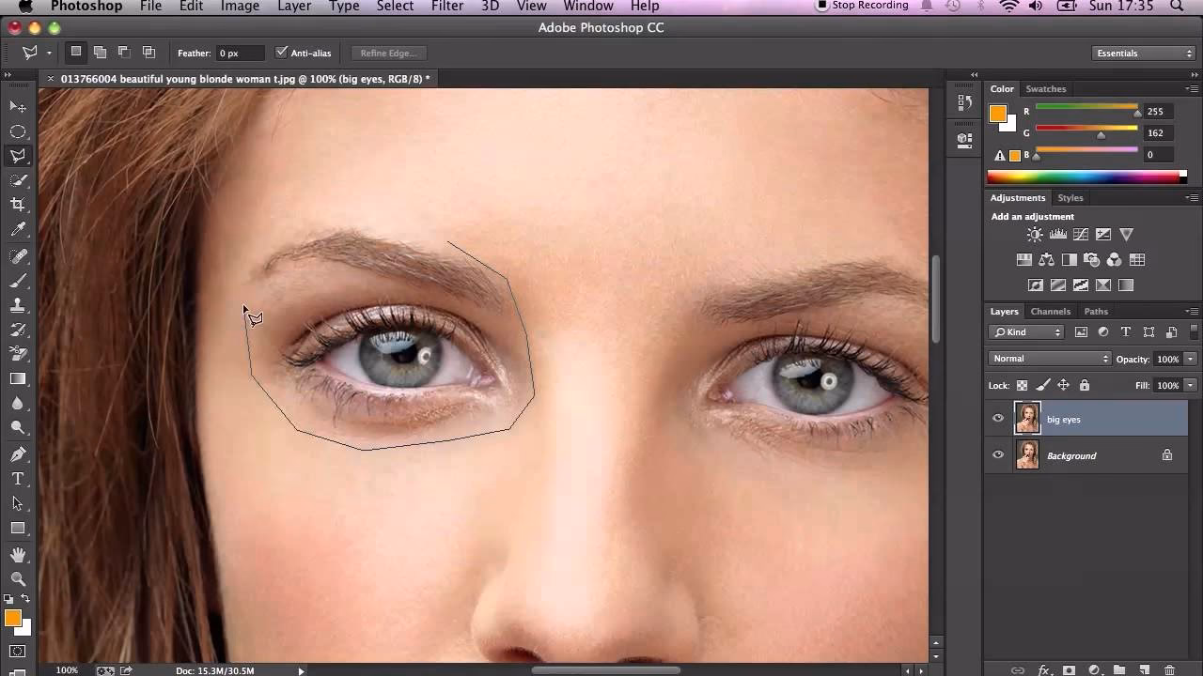Select the Lasso tool in the toolbar
Viewport: 1203px width, 676px height.
(19, 156)
